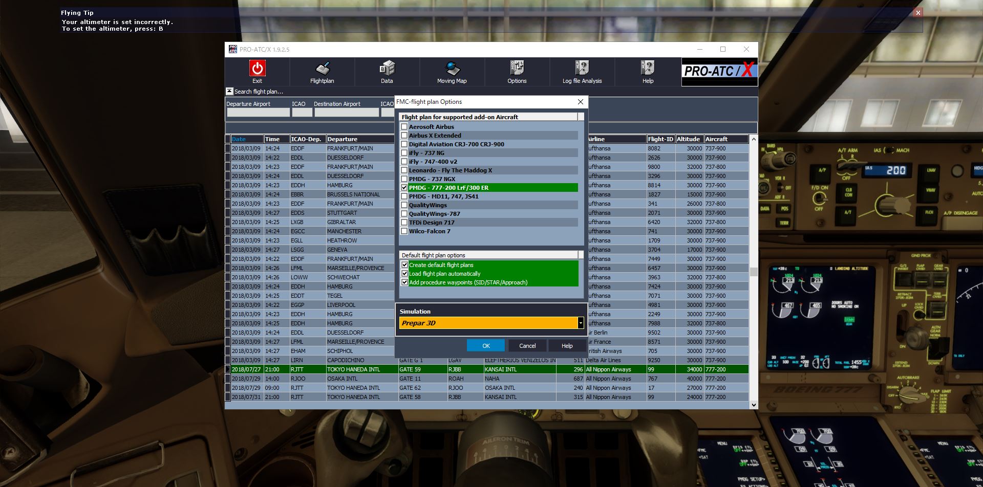Enable the TFDi Design 717 checkbox

404,223
